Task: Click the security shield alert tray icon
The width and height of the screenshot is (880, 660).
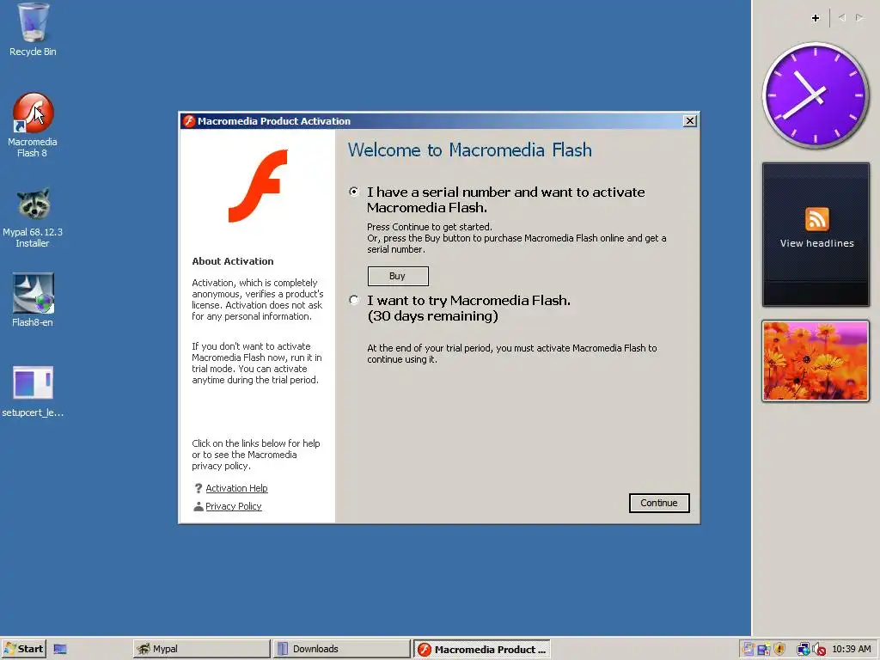Action: tap(779, 650)
